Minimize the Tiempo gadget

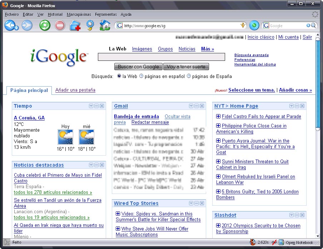(96, 106)
